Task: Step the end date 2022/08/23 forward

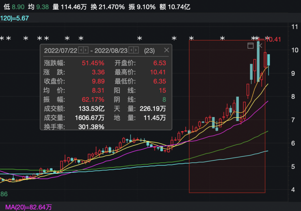Action: [136, 50]
